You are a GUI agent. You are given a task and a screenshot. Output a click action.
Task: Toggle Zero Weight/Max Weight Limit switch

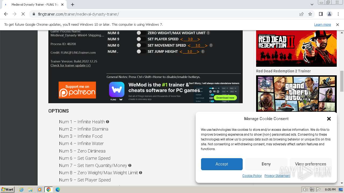pyautogui.click(x=141, y=33)
